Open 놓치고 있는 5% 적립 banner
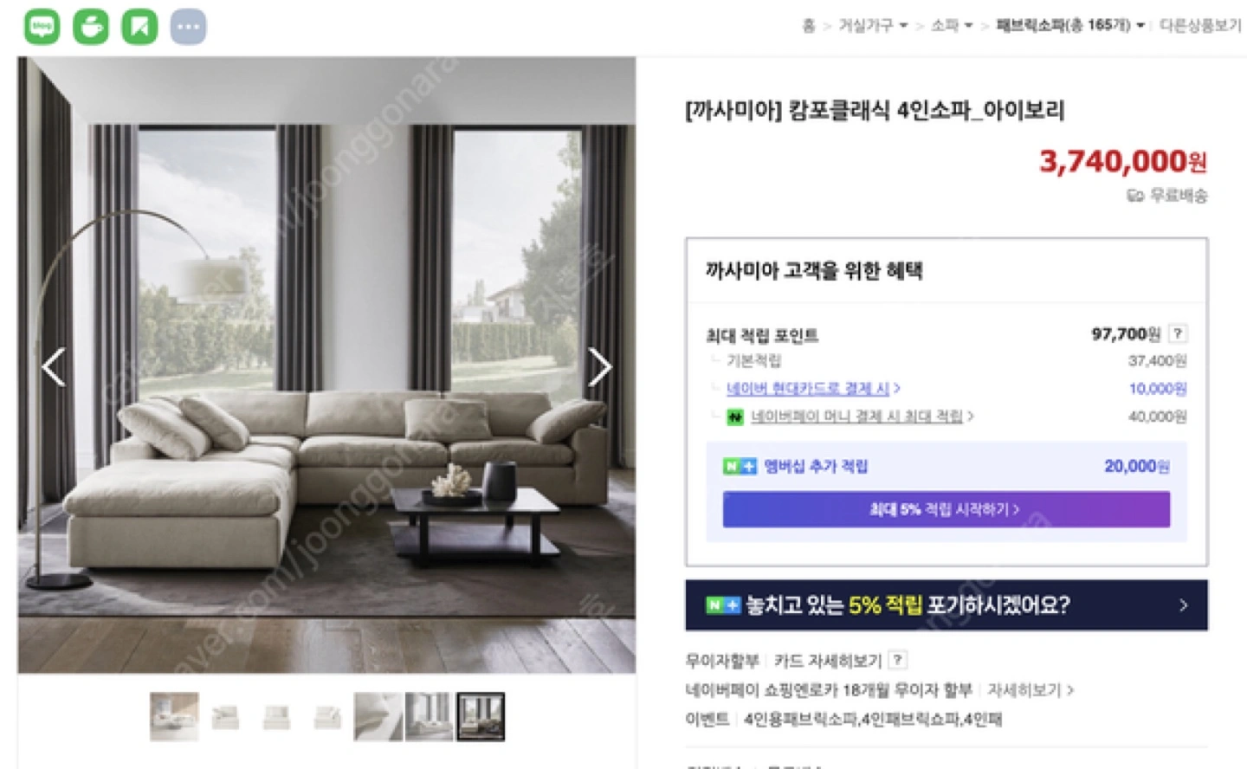The height and width of the screenshot is (769, 1247). [946, 604]
